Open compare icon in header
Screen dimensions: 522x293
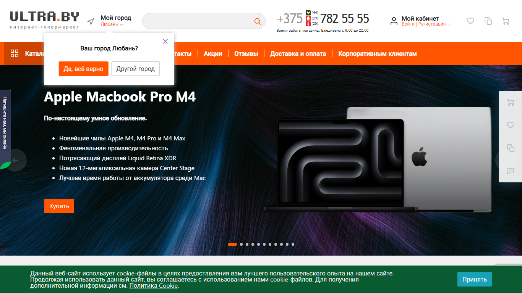click(x=488, y=21)
